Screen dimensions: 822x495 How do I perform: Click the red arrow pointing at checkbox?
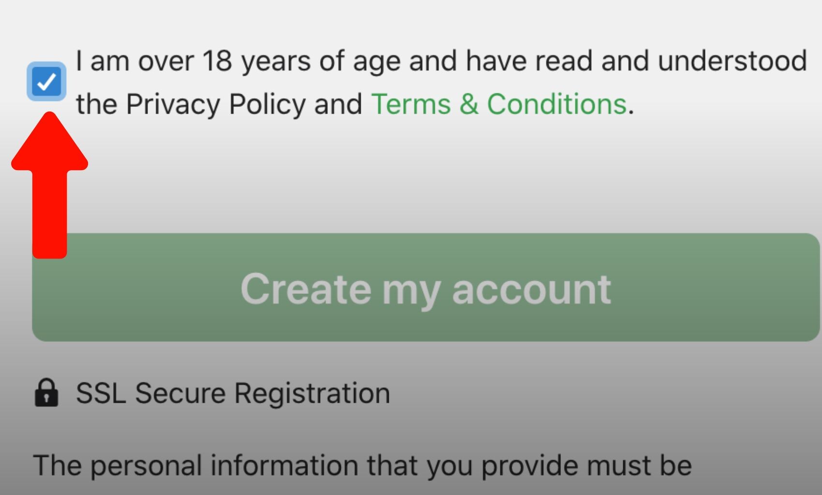[50, 185]
